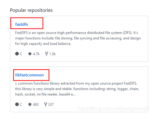Open the libfastcommon repository link
Viewport: 151px width, 114px height.
[x=29, y=75]
